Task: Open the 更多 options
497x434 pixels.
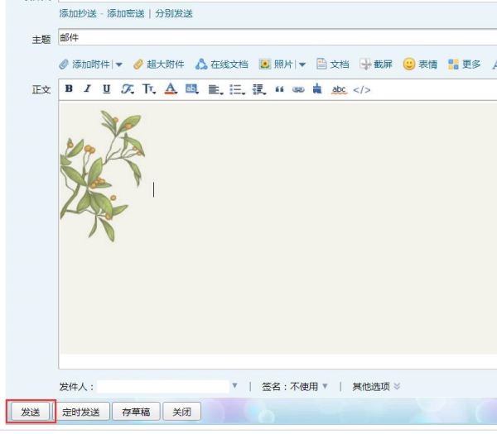Action: coord(465,64)
